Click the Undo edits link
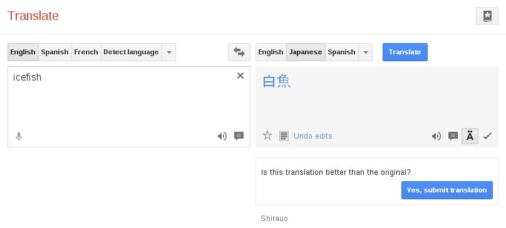The width and height of the screenshot is (506, 228). (x=312, y=136)
